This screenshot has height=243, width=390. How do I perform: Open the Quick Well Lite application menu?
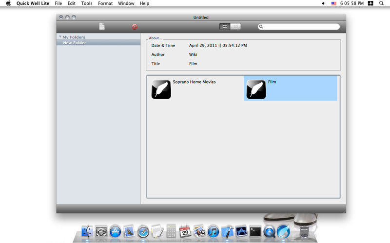[33, 3]
